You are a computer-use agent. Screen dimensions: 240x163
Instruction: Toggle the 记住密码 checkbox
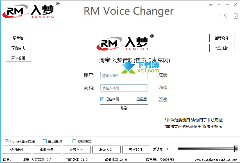102,99
